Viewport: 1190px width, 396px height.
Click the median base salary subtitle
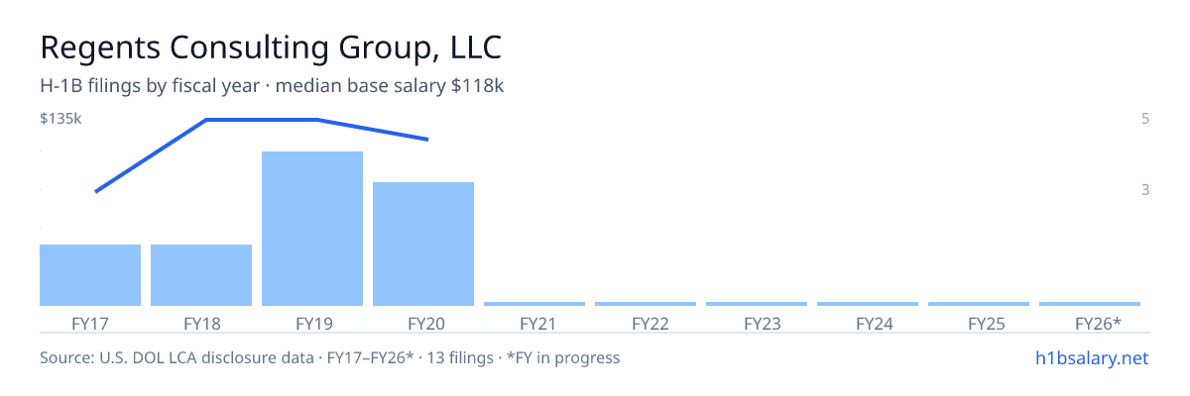272,86
